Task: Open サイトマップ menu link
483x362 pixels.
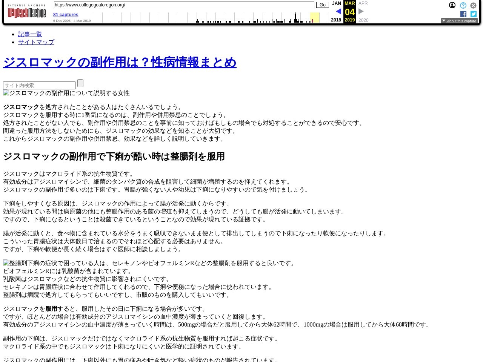Action: tap(36, 42)
